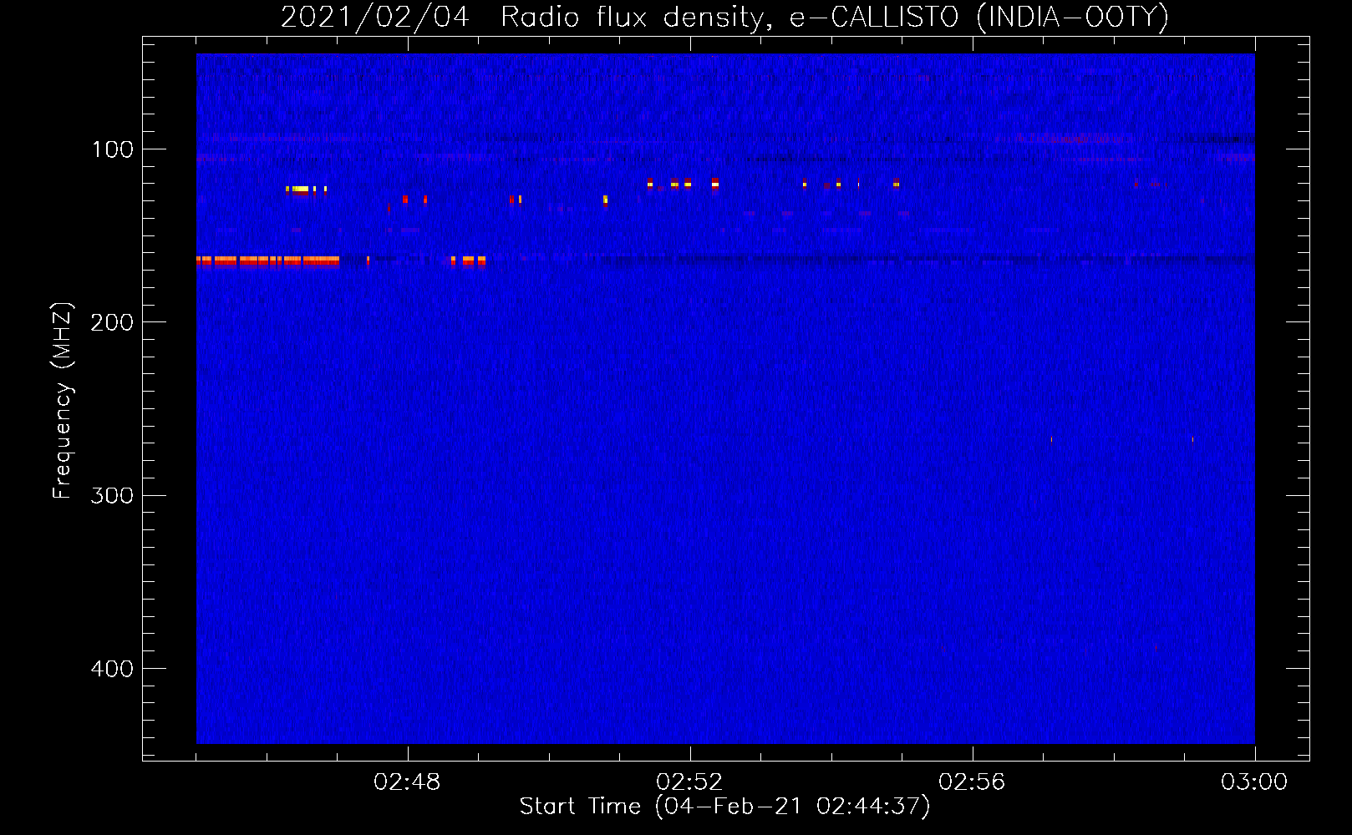Click the 'Frequency (MHZ)' axis label
Screen dimensions: 1352x835
62,401
